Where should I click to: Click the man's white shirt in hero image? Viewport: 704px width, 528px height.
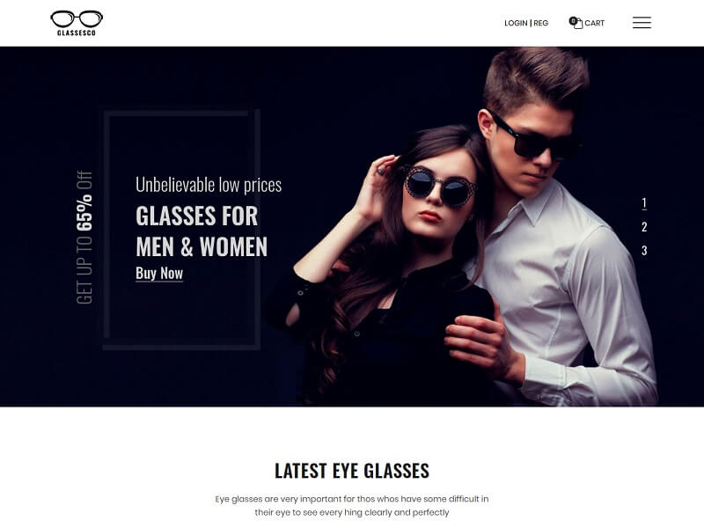[x=570, y=292]
